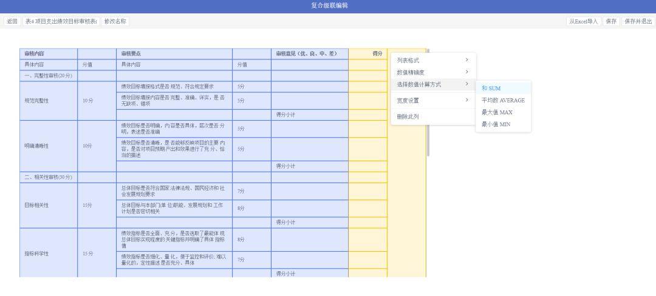This screenshot has width=656, height=296.
Task: Click the 复合级联编辑 title text
Action: [329, 5]
